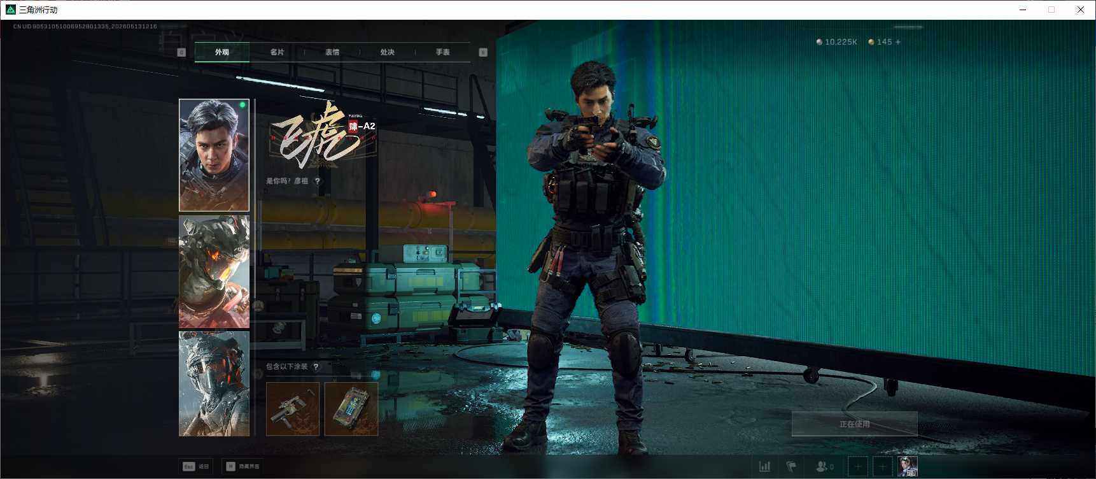
Task: Open the pistol weapon skin item
Action: tap(293, 409)
